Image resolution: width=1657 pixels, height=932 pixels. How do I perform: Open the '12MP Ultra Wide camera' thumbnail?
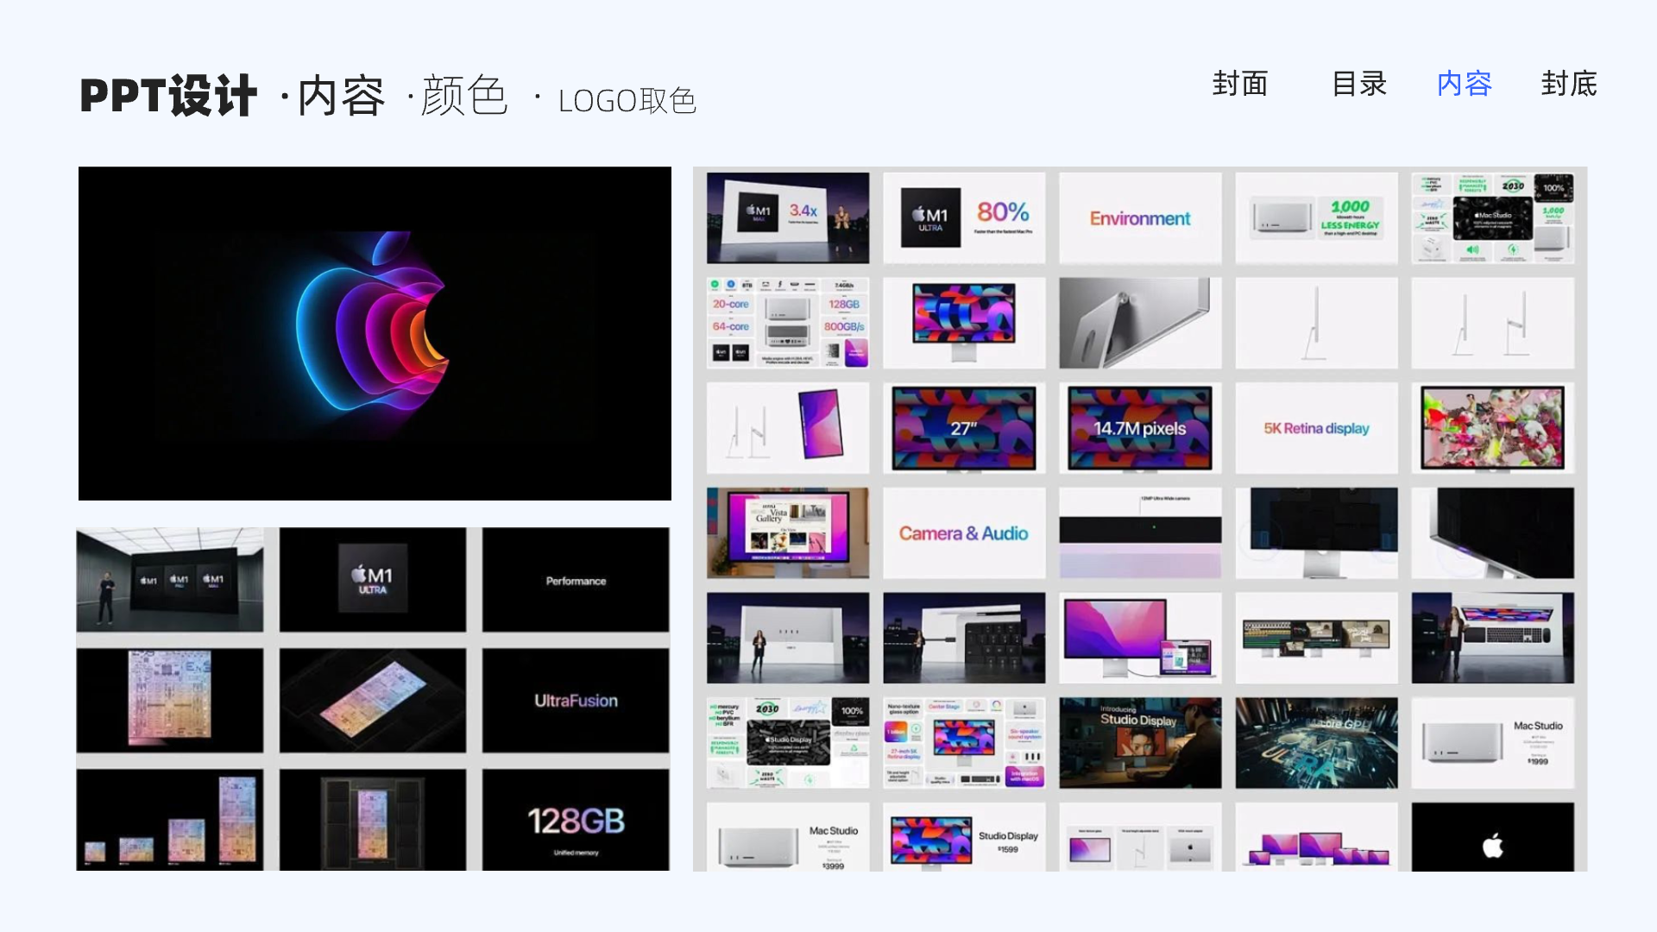(x=1140, y=533)
